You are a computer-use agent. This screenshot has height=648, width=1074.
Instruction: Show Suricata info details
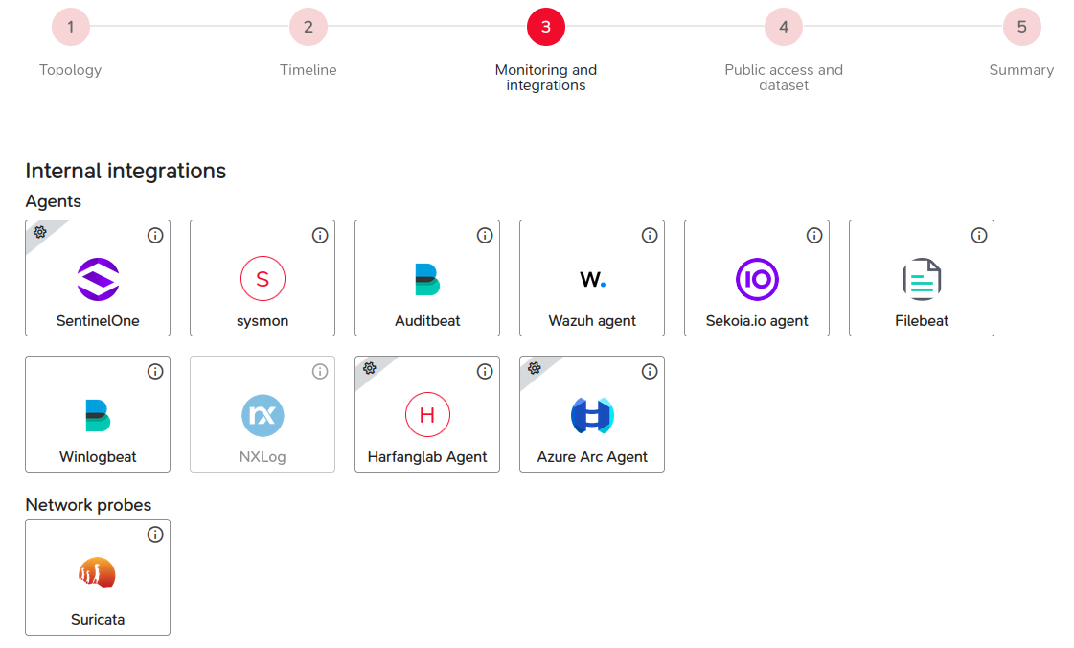155,534
